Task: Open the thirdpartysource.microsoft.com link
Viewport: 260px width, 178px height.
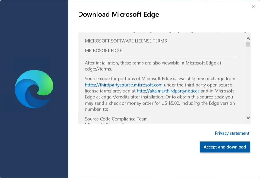Action: coord(123,85)
